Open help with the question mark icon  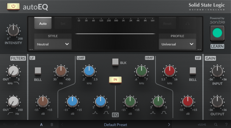pyautogui.click(x=226, y=125)
